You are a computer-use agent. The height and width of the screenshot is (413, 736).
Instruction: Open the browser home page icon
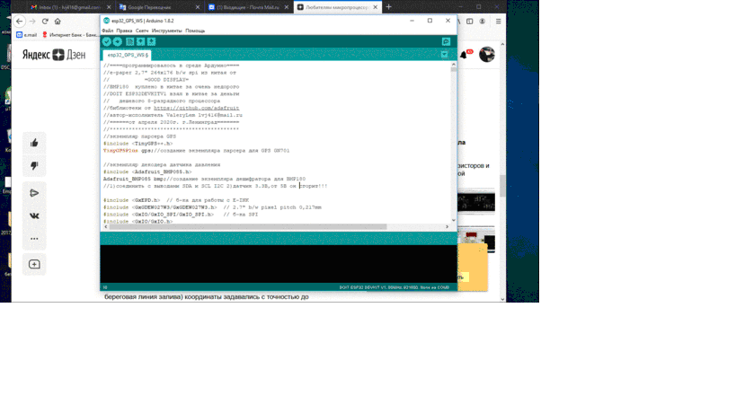[58, 21]
